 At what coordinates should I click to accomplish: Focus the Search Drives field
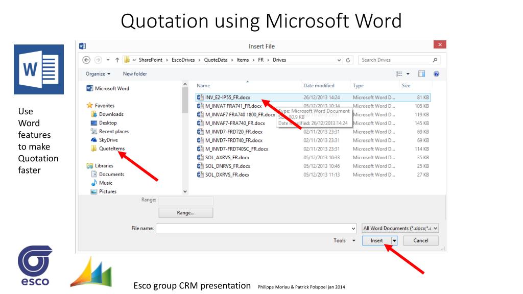[399, 60]
